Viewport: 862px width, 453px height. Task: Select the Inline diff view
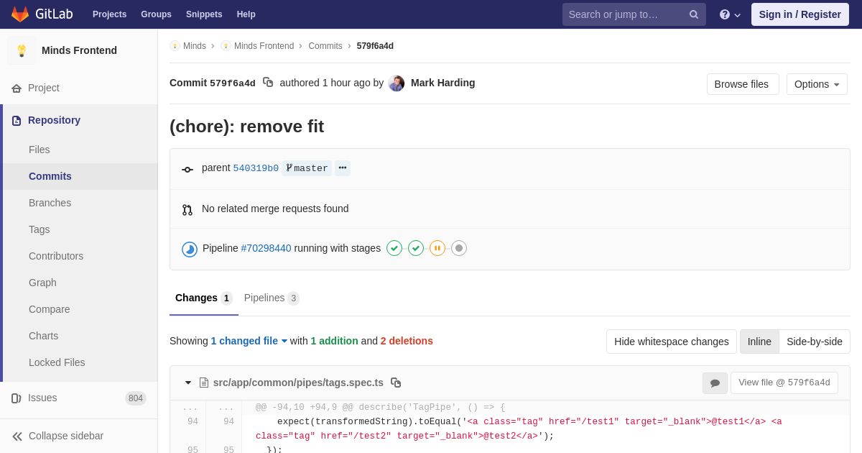click(759, 342)
